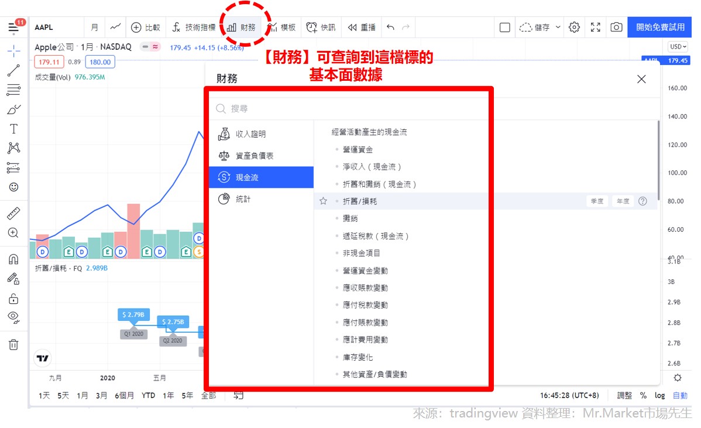Open chart settings gear in top toolbar

pos(575,28)
